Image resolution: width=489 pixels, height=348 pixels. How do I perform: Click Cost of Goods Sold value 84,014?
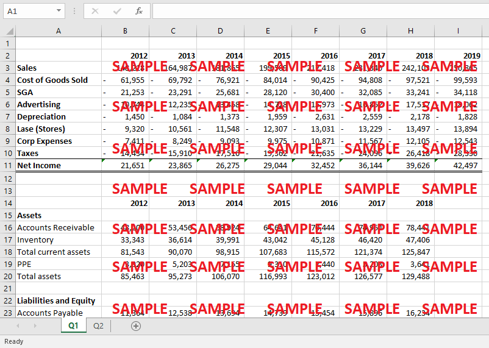pyautogui.click(x=268, y=80)
